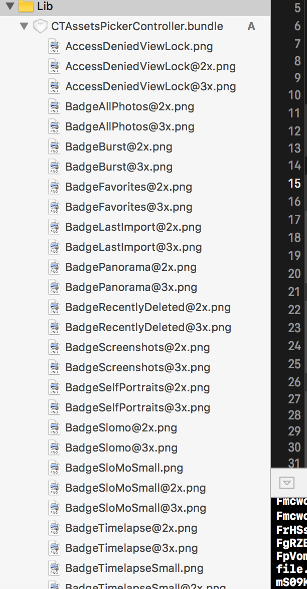Open BadgeRecentlyDeleted@3x.png from the list
This screenshot has width=307, height=589.
pyautogui.click(x=148, y=328)
